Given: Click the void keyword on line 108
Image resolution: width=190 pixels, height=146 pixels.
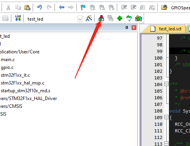Looking at the screenshot, I should 175,111.
